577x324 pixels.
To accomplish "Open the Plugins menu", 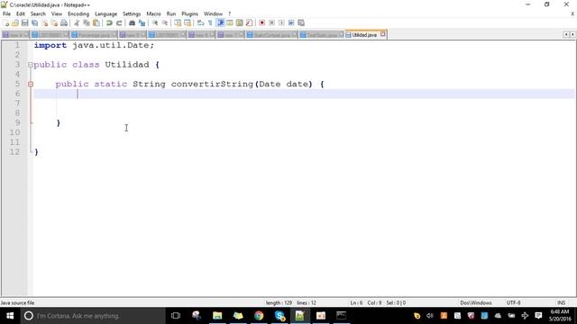I will tap(189, 13).
